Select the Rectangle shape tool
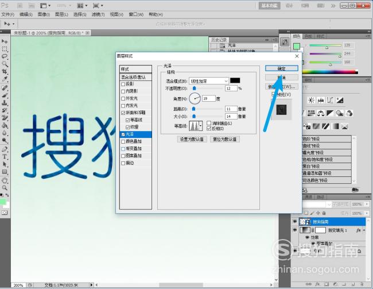Image resolution: width=373 pixels, height=289 pixels. (5, 172)
